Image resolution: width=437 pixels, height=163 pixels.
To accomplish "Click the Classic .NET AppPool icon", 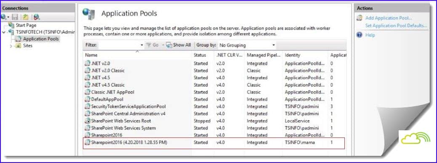I will click(x=88, y=92).
